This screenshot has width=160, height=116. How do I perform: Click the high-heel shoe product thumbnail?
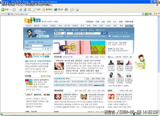click(120, 75)
